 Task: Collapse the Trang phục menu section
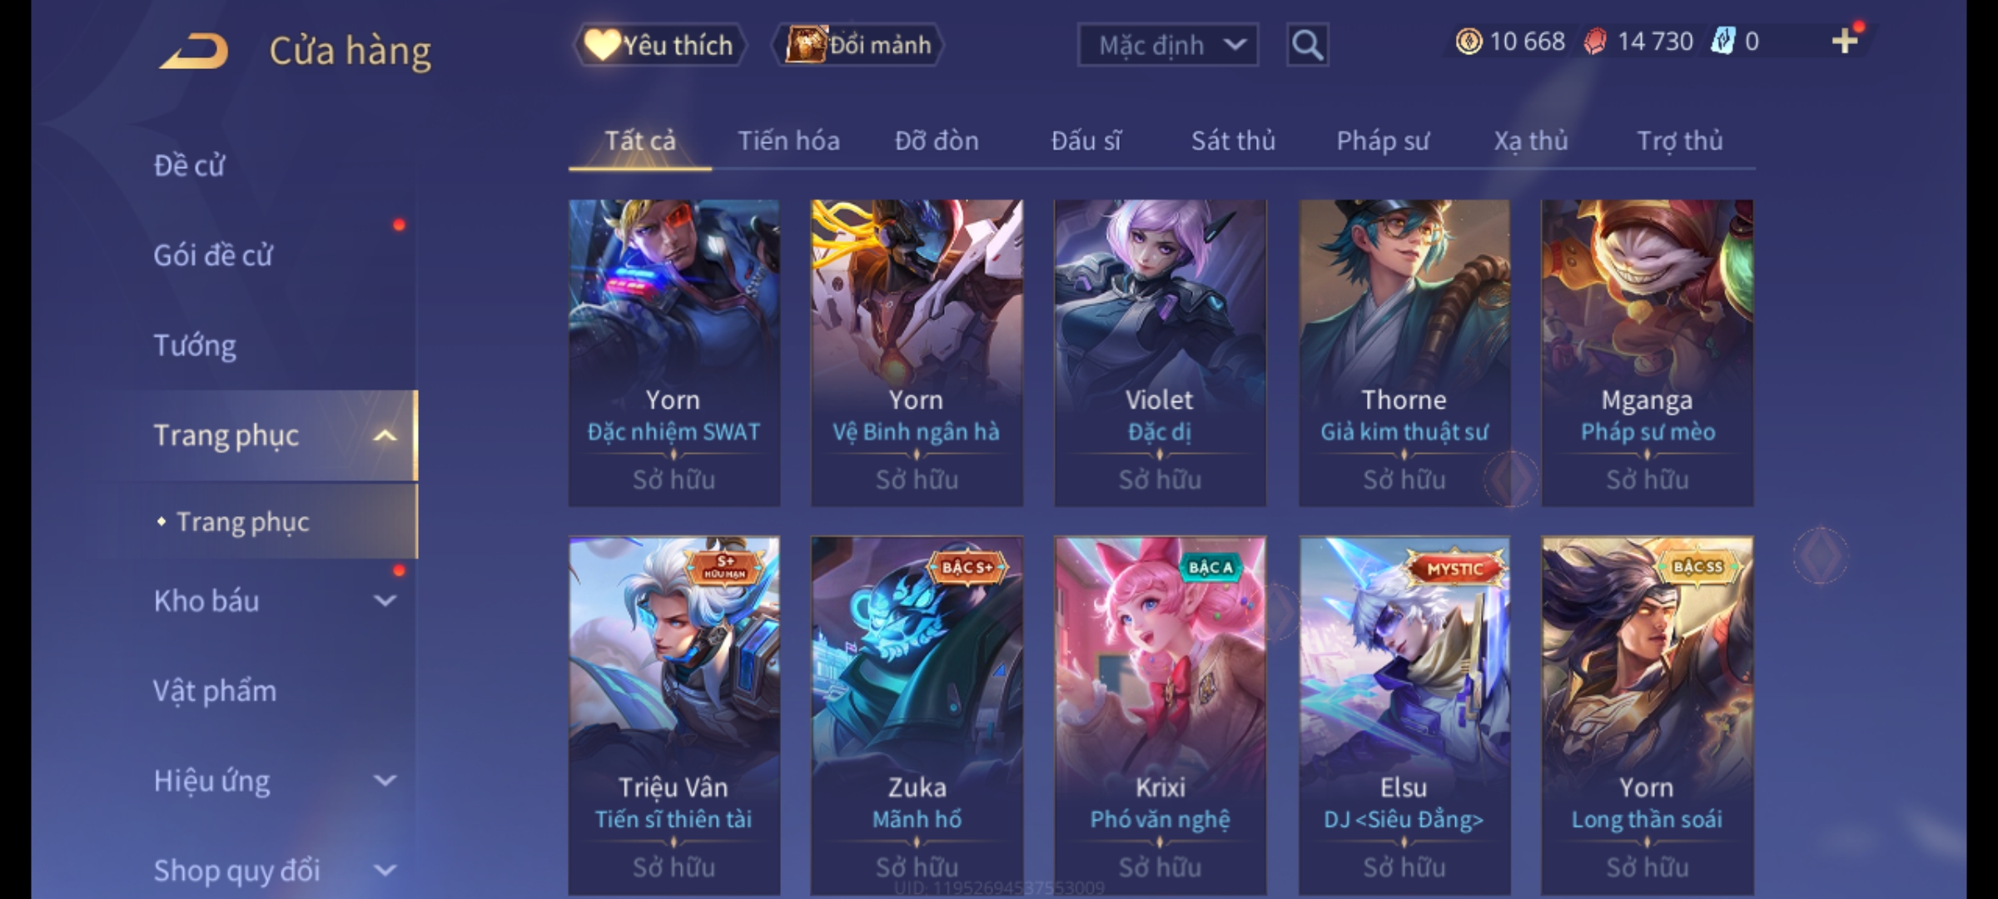point(385,435)
